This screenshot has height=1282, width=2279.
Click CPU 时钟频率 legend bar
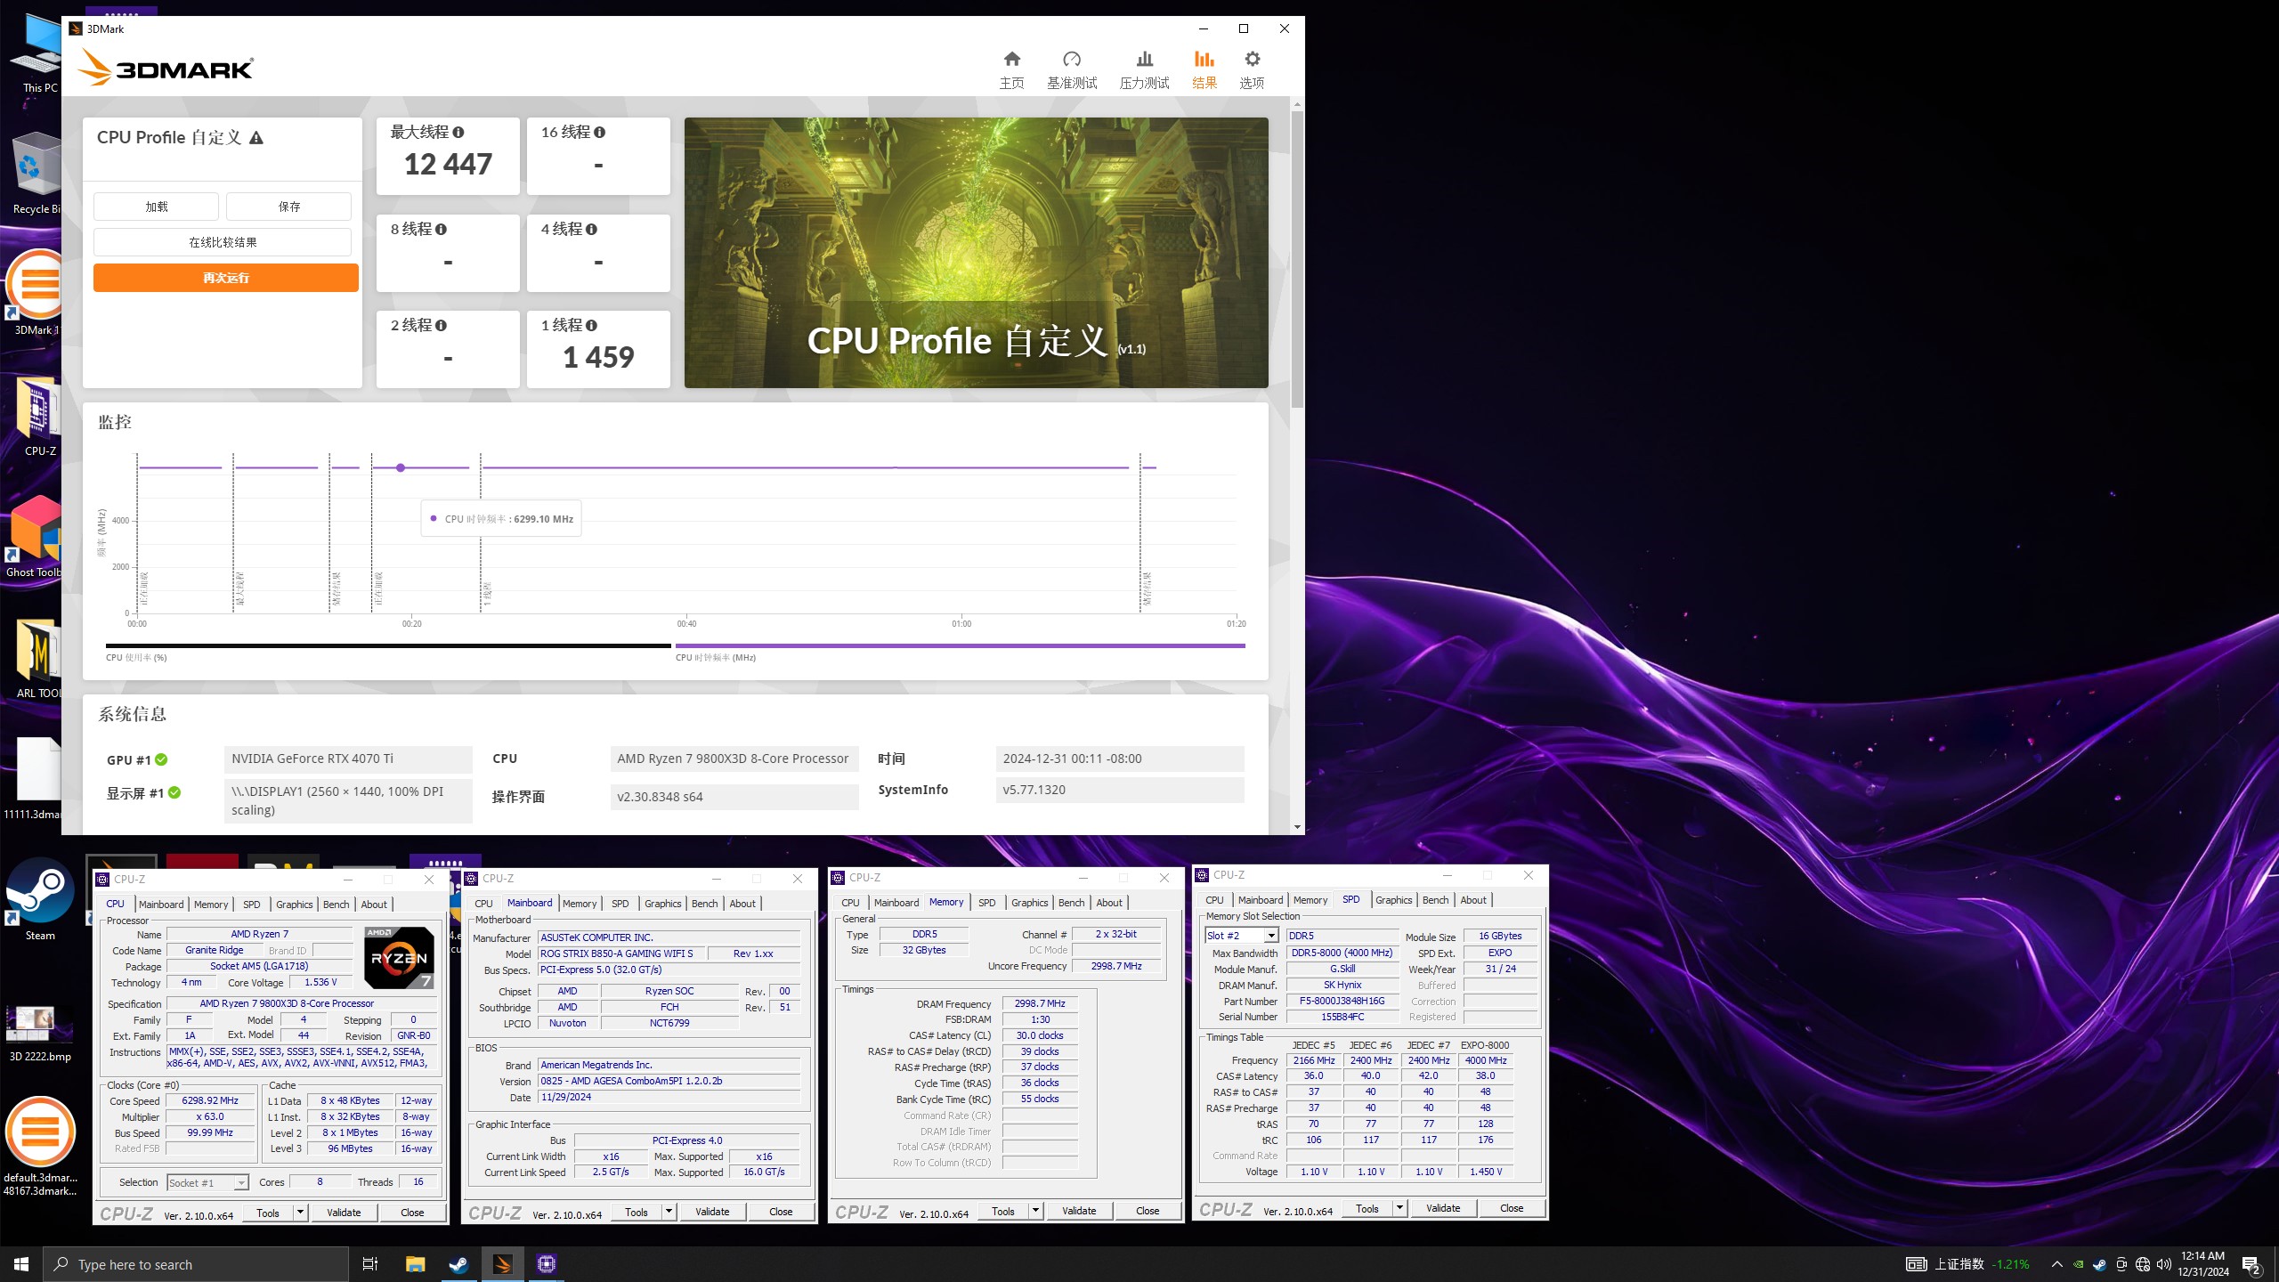point(960,646)
